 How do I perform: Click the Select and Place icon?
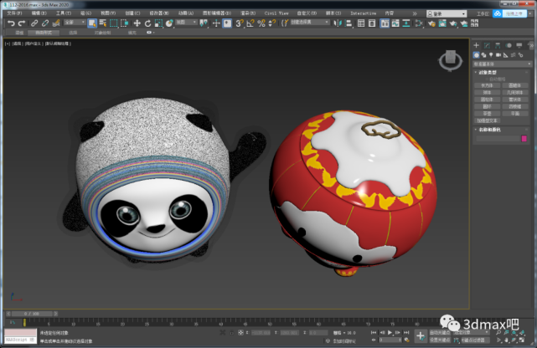169,23
